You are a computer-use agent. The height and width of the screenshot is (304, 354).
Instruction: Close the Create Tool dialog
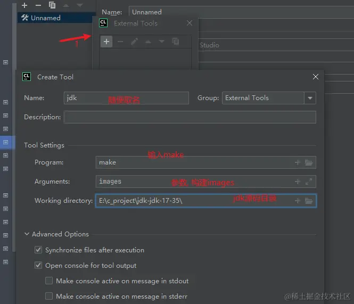coord(316,77)
